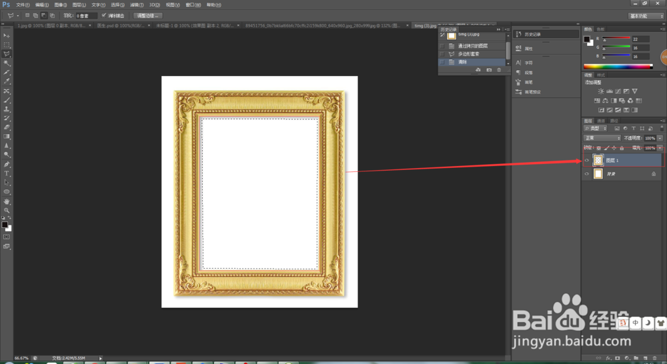Toggle the anti-alias checkbox

click(103, 15)
